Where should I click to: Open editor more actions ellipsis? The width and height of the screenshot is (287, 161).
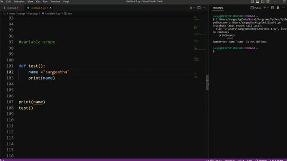click(x=204, y=8)
